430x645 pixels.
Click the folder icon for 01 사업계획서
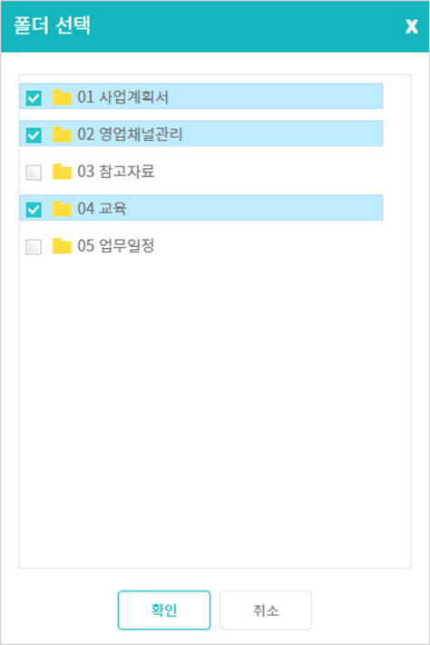coord(62,97)
